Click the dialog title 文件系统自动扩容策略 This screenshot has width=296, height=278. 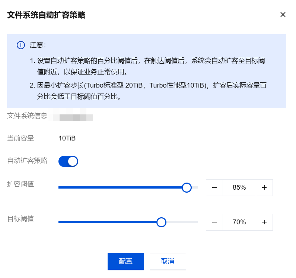46,15
